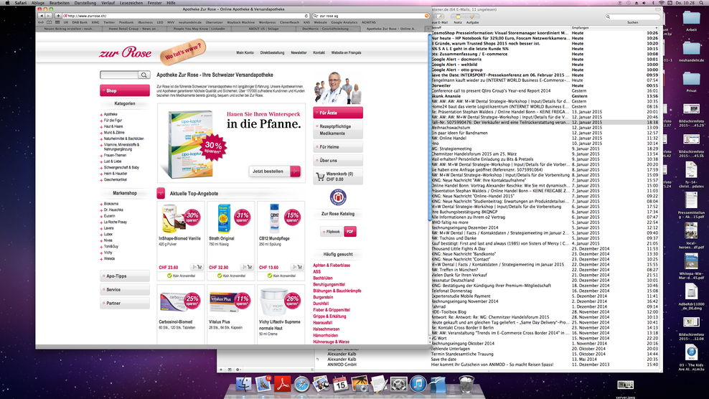Viewport: 709px width, 399px height.
Task: Add Strath Original to cart
Action: pos(247,268)
